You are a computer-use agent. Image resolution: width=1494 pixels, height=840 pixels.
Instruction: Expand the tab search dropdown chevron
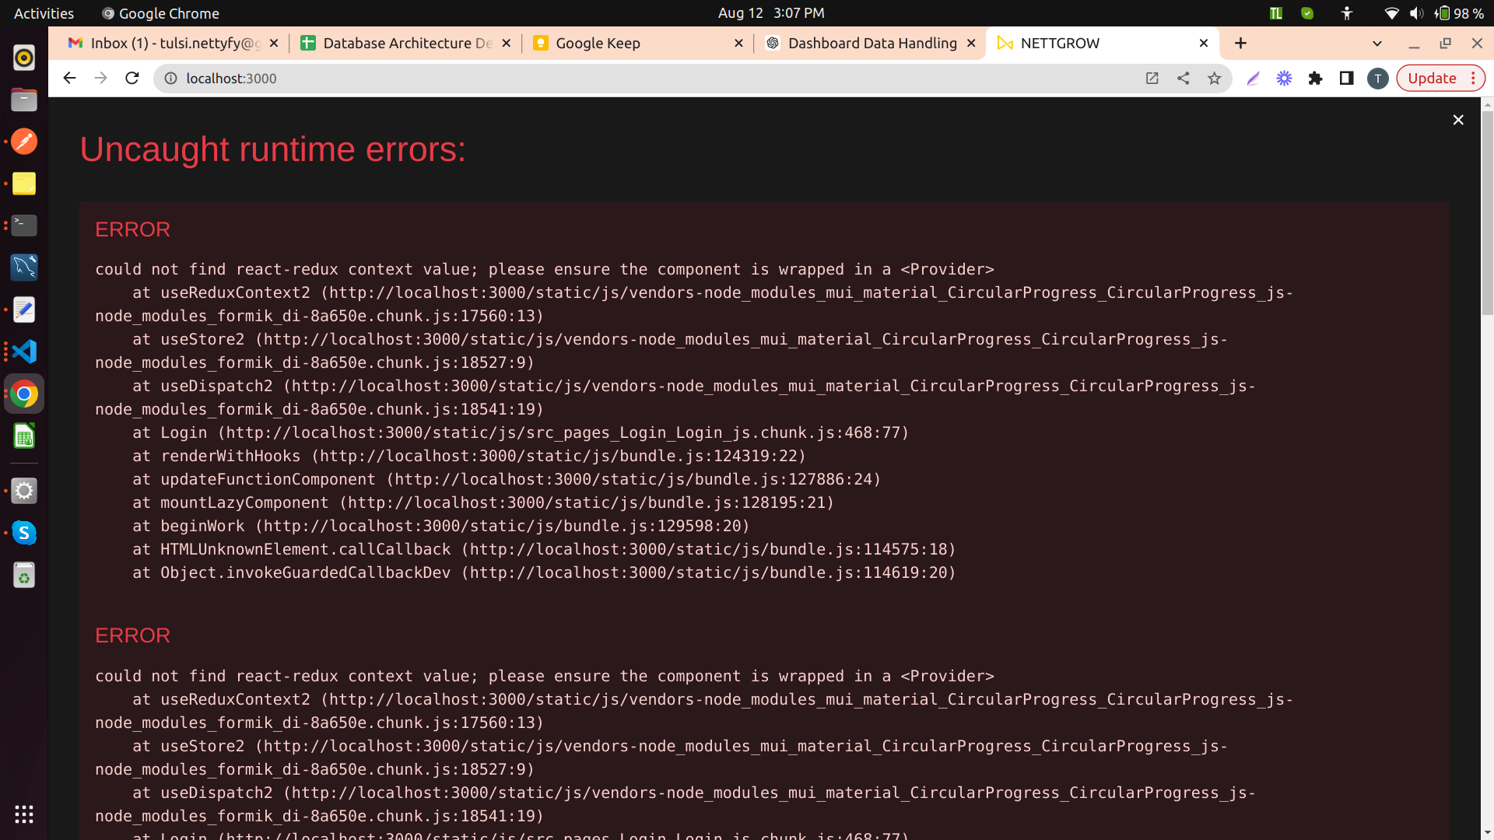pos(1377,44)
